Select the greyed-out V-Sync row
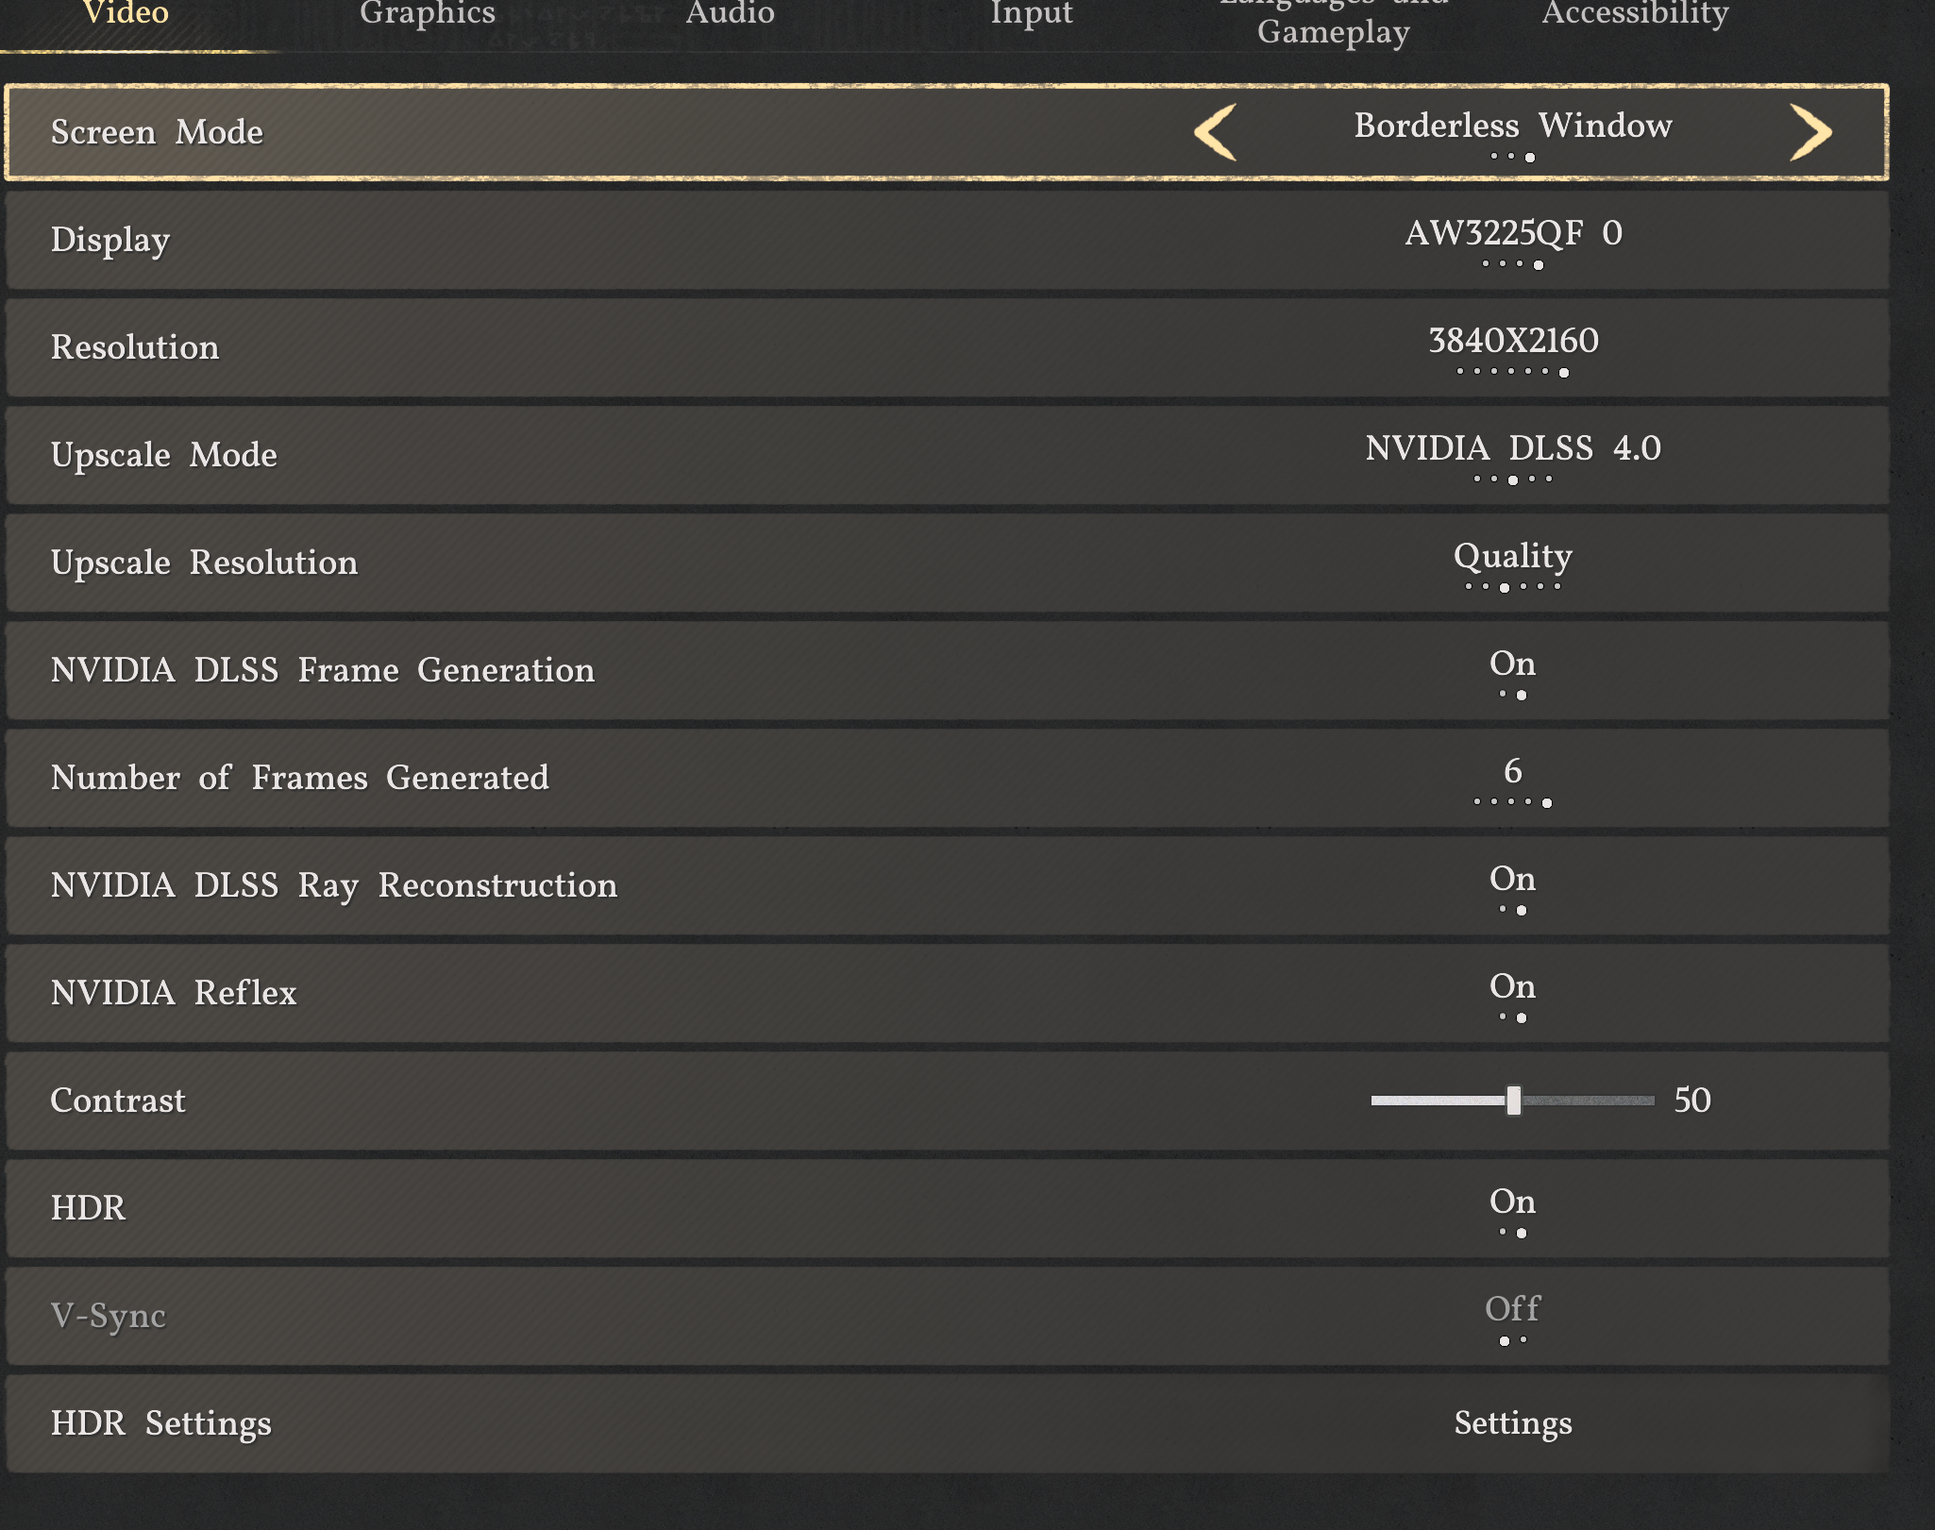This screenshot has width=1935, height=1530. coord(947,1316)
